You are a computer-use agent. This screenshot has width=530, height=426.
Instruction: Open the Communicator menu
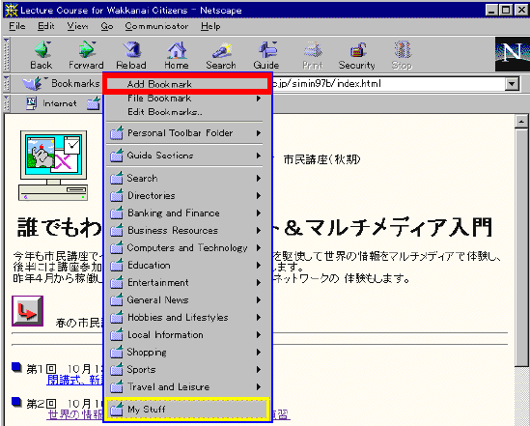click(x=156, y=26)
